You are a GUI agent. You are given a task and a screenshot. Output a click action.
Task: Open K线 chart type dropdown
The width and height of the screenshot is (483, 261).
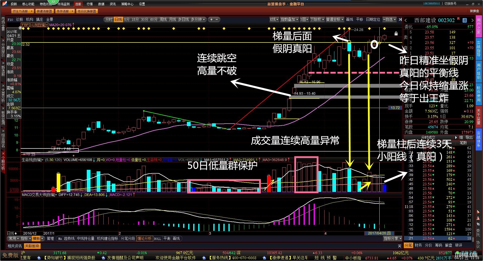[274, 19]
